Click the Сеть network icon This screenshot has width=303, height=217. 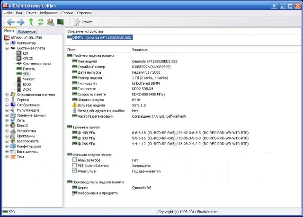click(13, 121)
